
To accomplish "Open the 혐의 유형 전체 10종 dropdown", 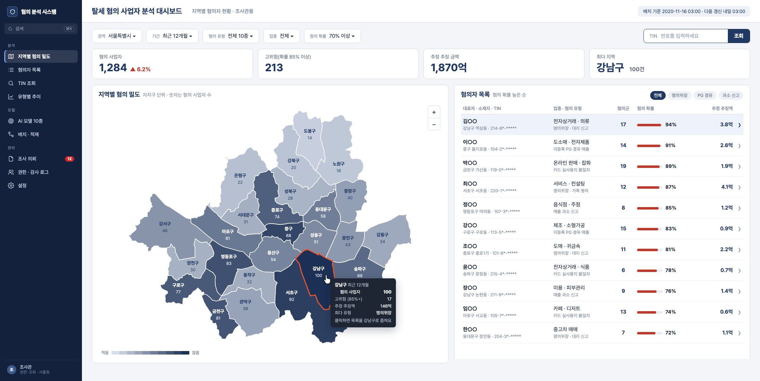I will [231, 36].
